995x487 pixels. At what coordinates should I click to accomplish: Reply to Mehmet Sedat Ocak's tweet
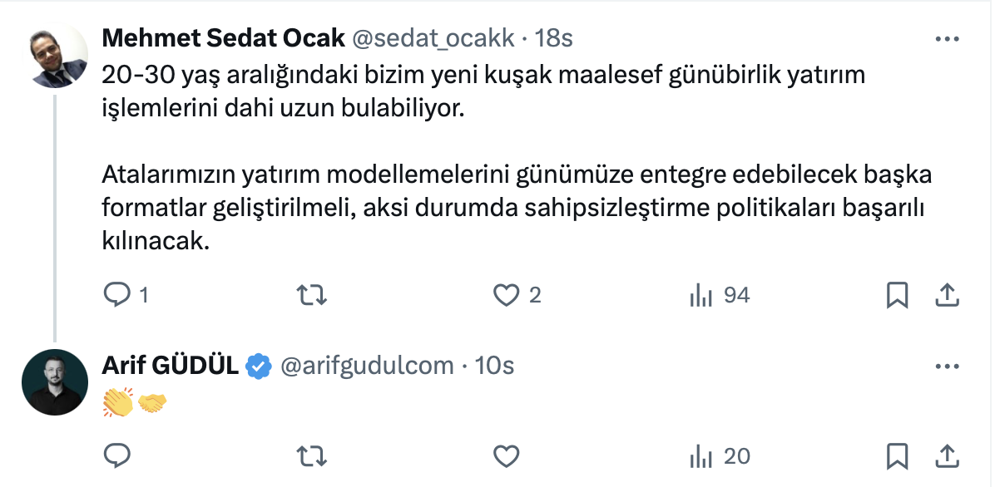[117, 295]
